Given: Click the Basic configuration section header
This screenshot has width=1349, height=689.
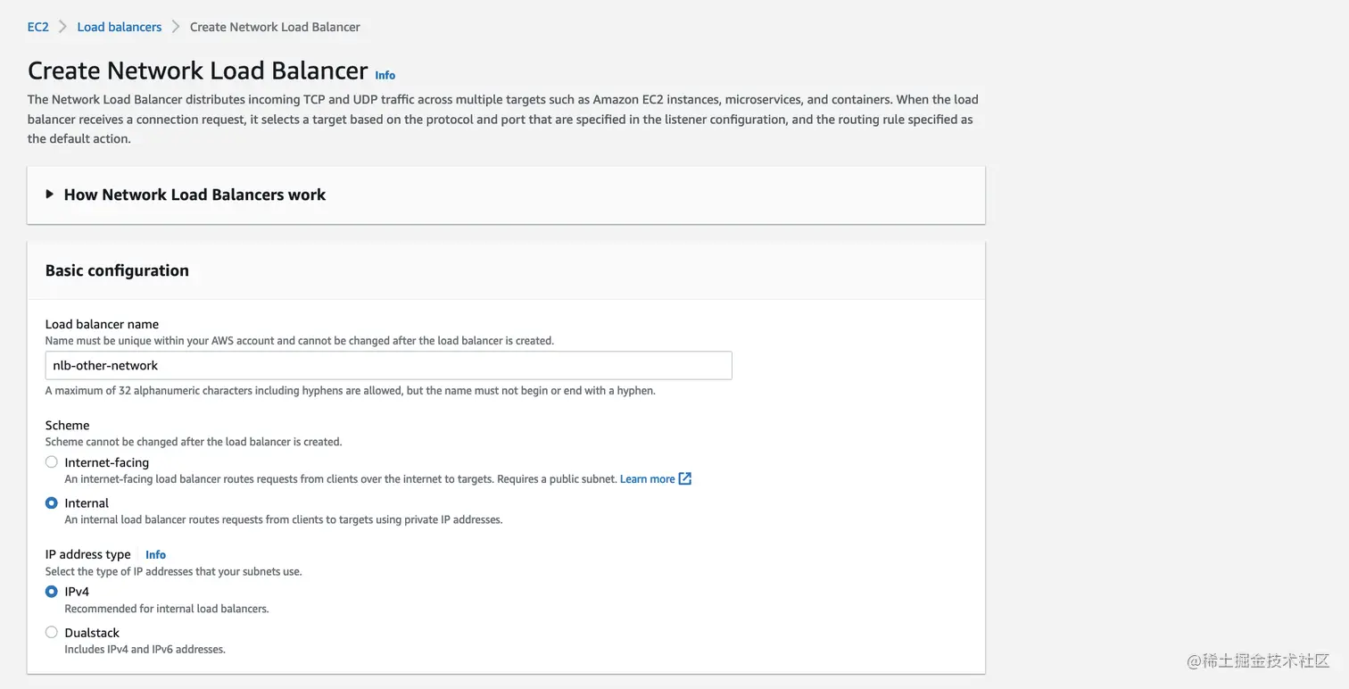Looking at the screenshot, I should tap(117, 270).
